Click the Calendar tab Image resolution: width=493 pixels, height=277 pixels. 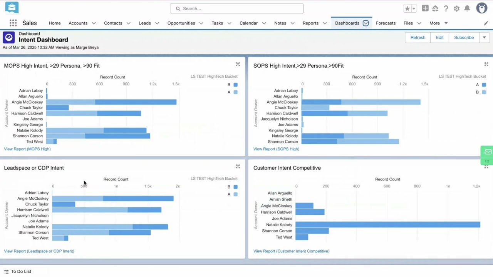pyautogui.click(x=248, y=23)
